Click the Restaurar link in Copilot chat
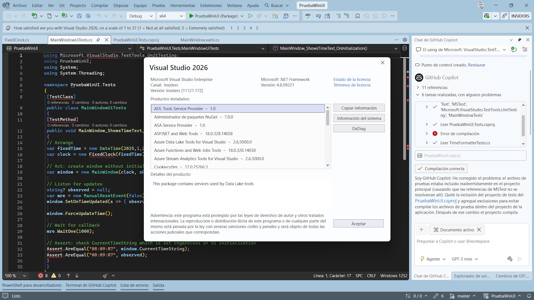The image size is (534, 300). coord(476,65)
